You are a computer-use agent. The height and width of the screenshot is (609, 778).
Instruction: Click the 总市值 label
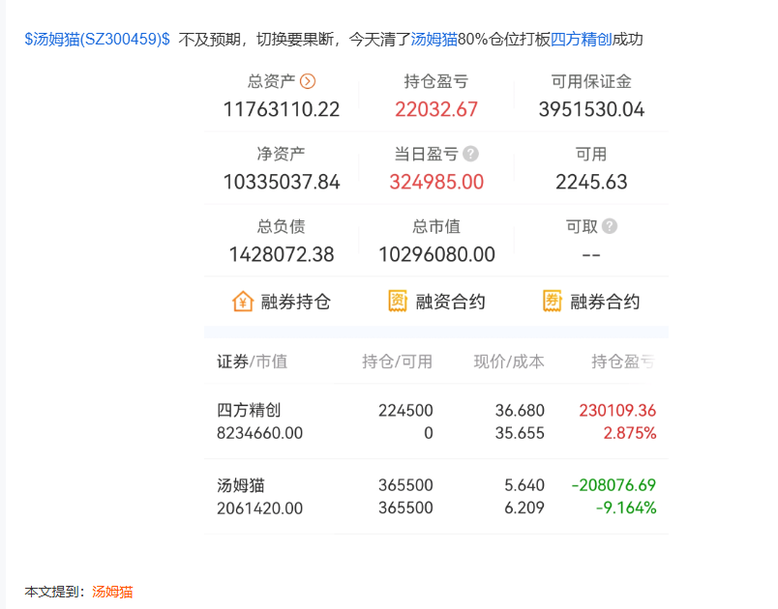click(436, 226)
